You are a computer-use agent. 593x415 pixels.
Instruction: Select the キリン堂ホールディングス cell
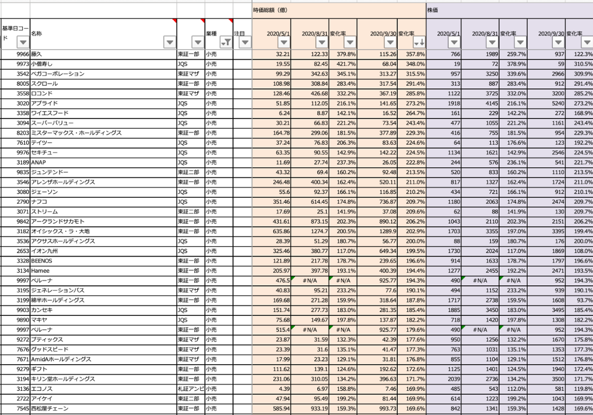103,379
